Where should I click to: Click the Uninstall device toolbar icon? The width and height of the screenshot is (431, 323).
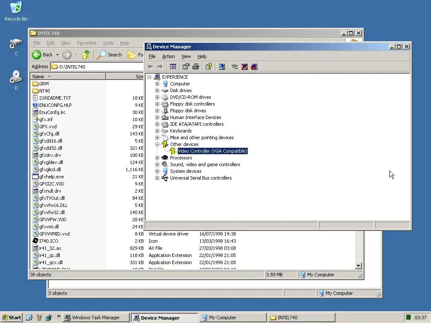pos(245,66)
